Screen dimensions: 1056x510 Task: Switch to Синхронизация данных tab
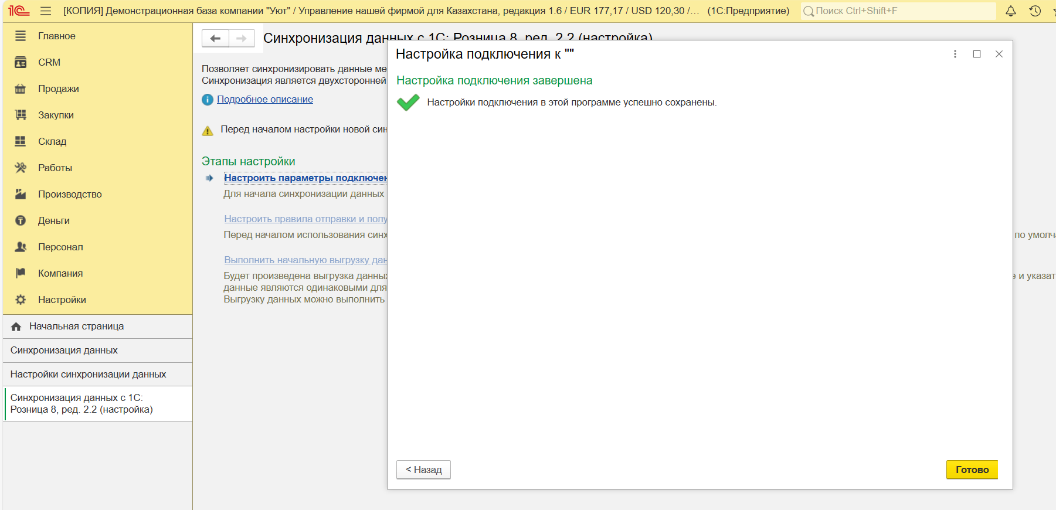click(64, 350)
